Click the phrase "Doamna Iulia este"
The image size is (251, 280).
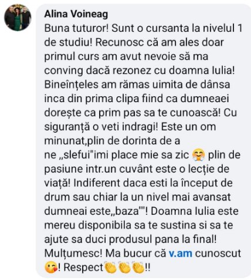(x=195, y=211)
